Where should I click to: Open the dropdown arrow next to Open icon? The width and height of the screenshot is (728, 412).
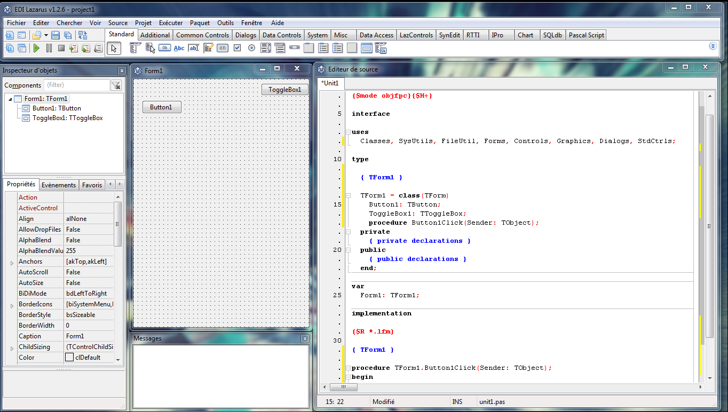(x=46, y=35)
